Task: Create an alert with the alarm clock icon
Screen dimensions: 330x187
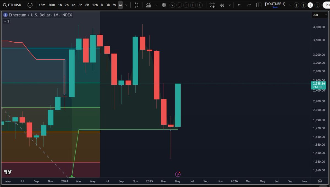Action: [x=212, y=5]
